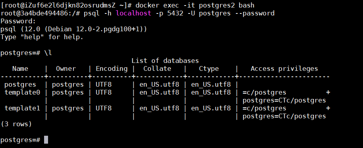Click the psql version line

[74, 29]
